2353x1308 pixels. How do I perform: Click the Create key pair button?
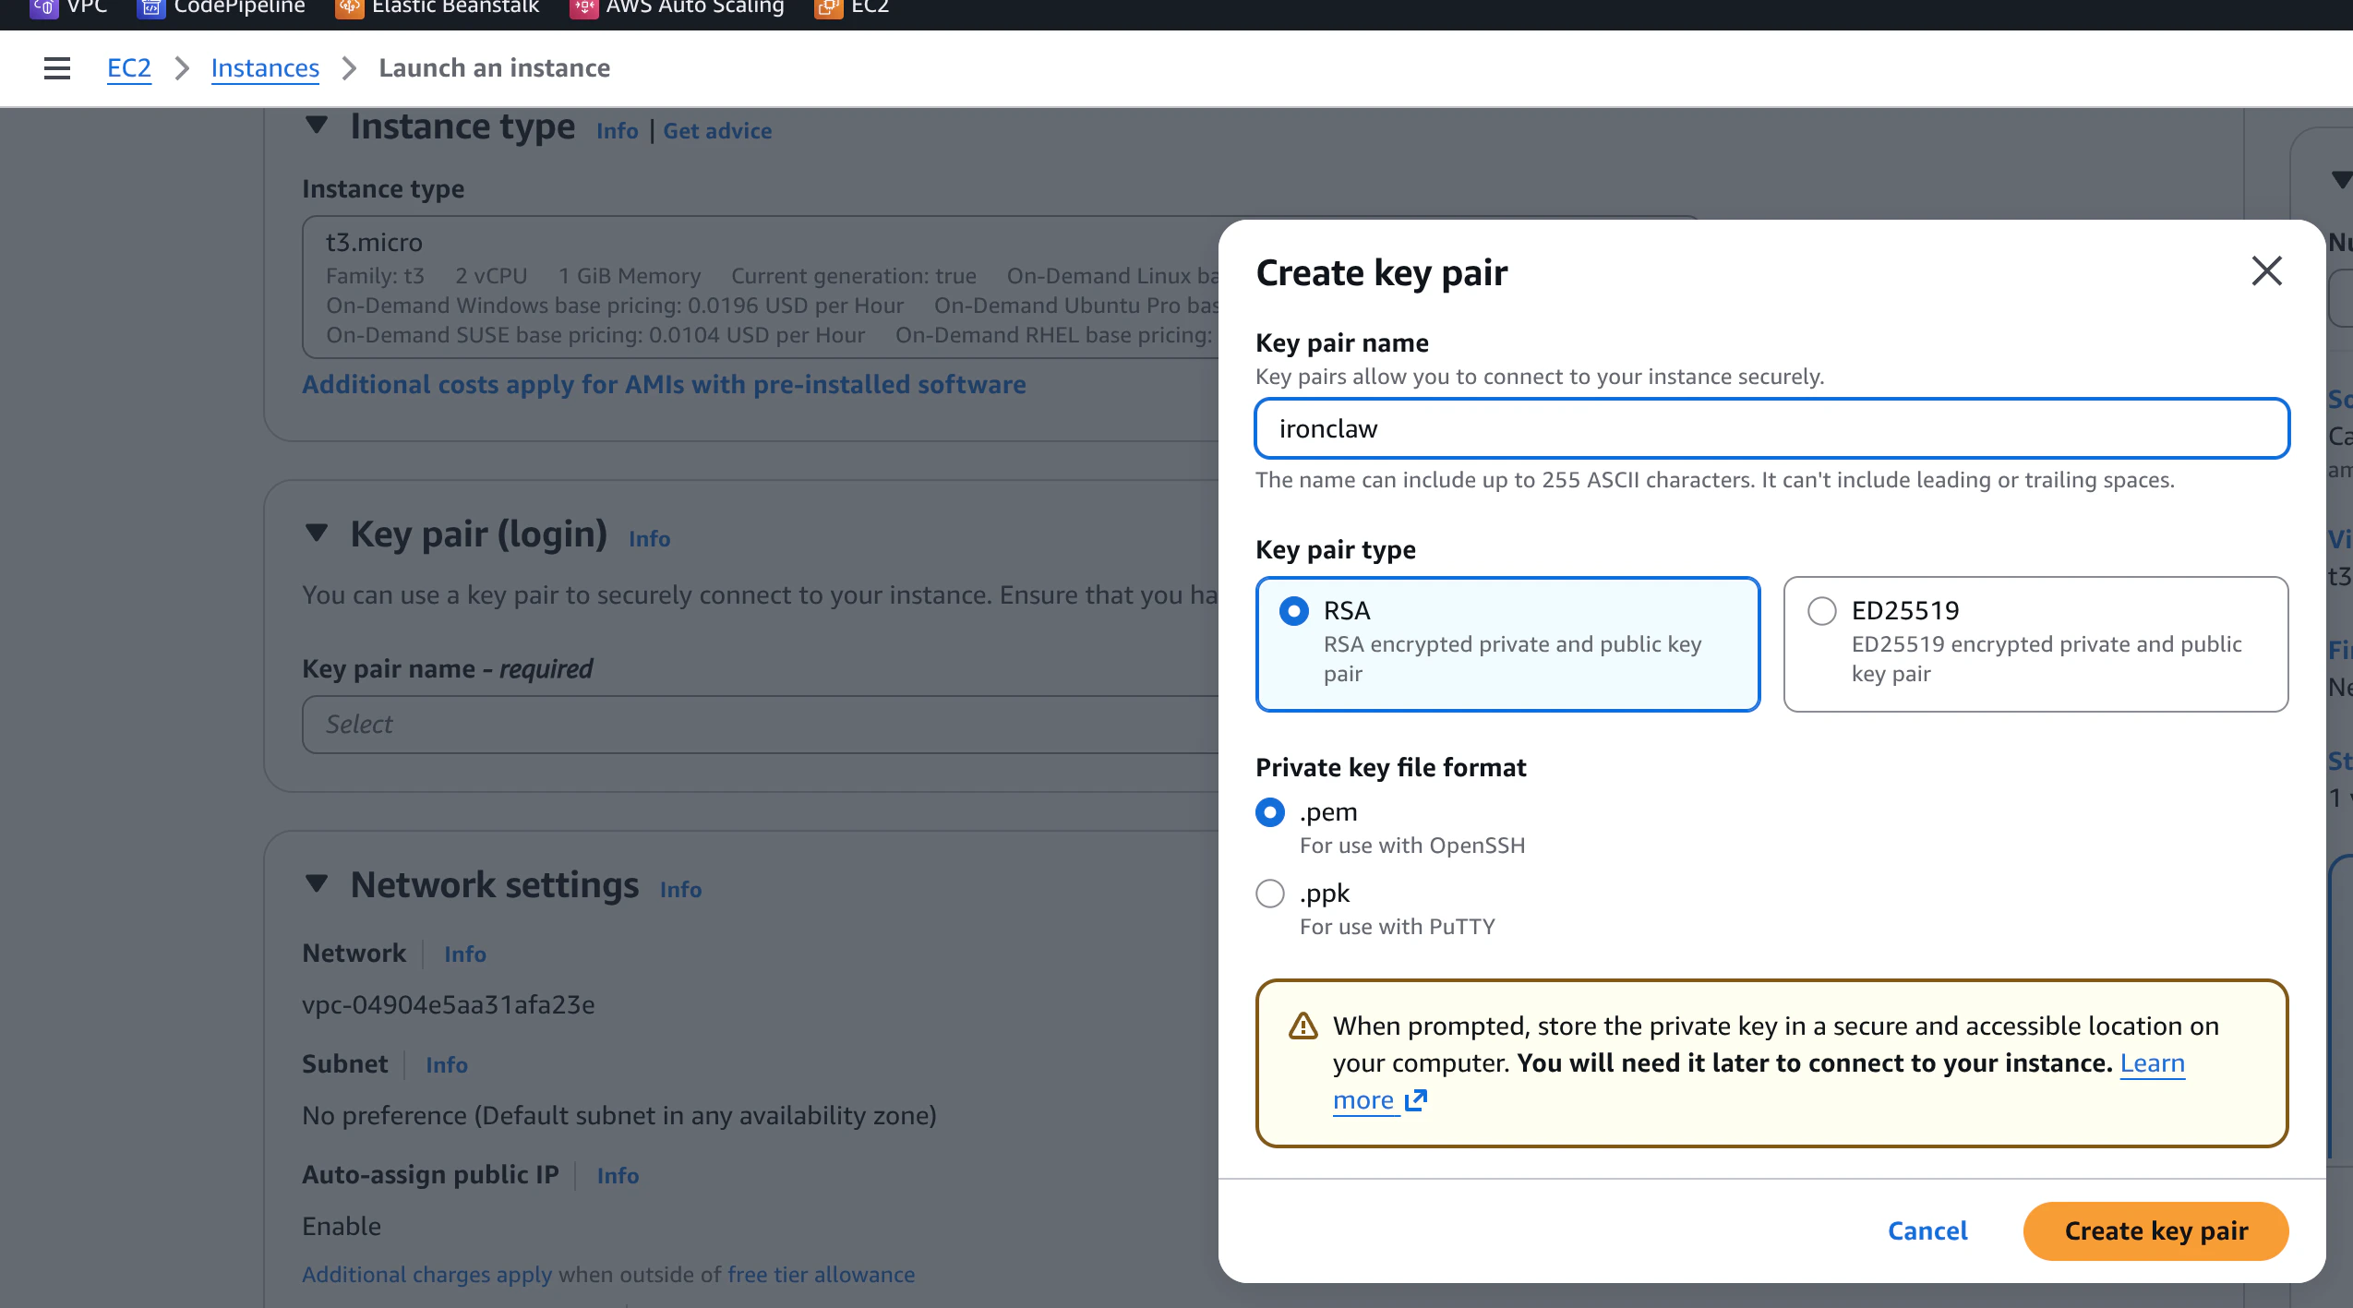point(2155,1230)
